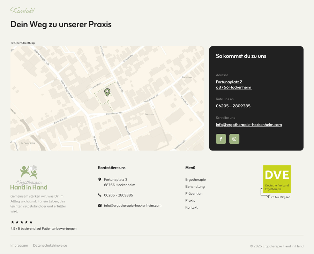Click the Menü footer heading
314x254 pixels.
pos(190,168)
